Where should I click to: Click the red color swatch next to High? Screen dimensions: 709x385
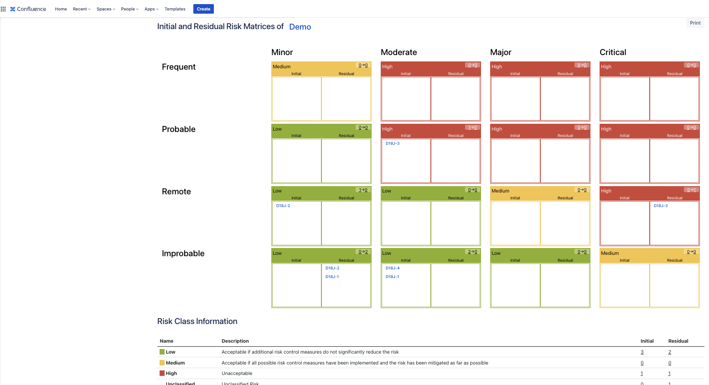162,373
